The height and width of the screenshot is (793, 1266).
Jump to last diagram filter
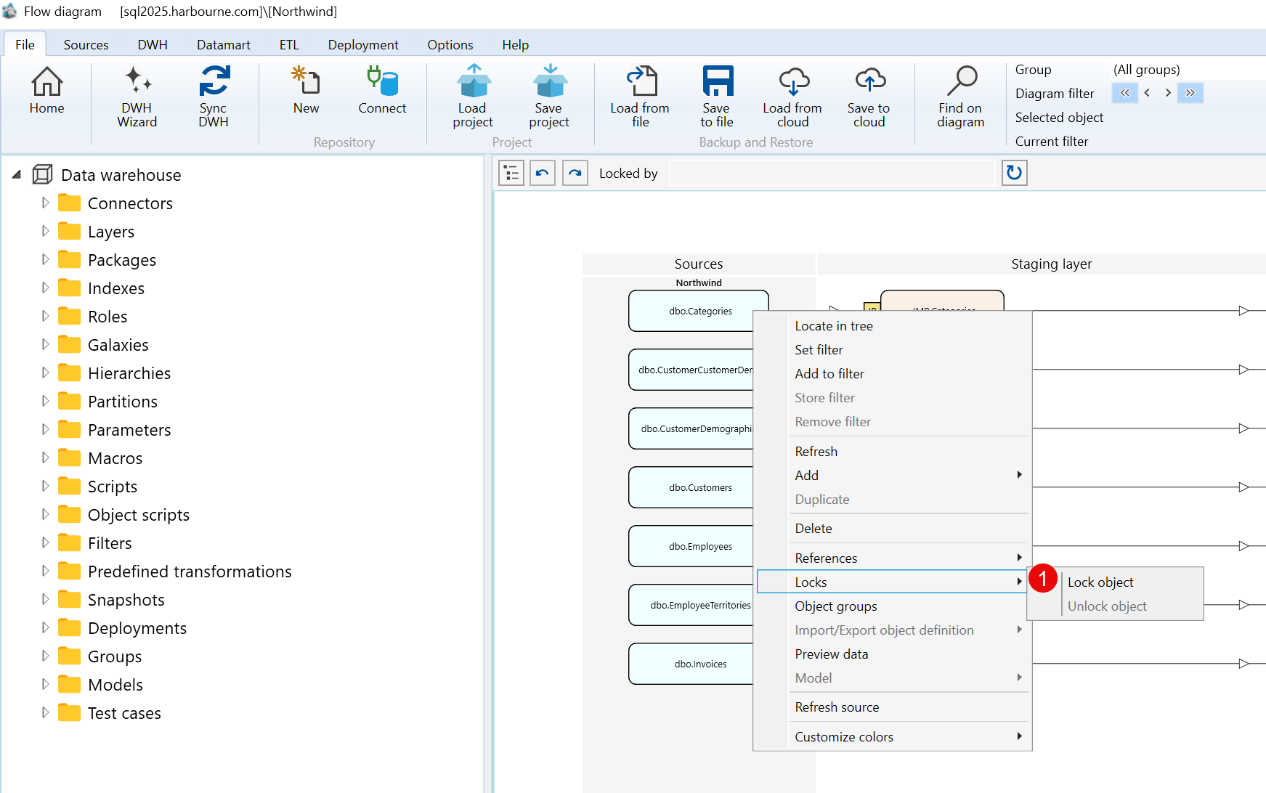click(x=1190, y=93)
